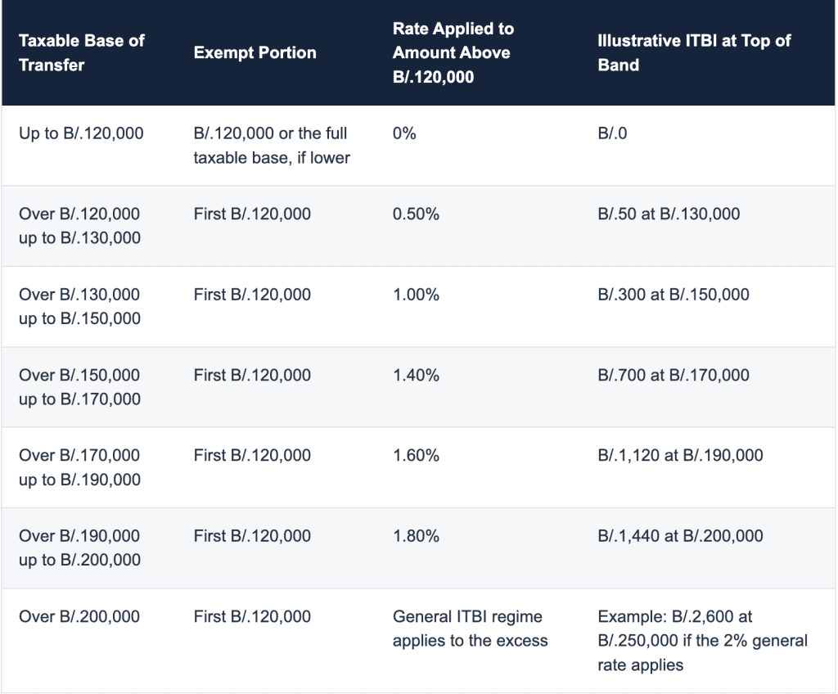
Task: Select 'B/.50 at B/.130,000' cell
Action: (x=669, y=214)
